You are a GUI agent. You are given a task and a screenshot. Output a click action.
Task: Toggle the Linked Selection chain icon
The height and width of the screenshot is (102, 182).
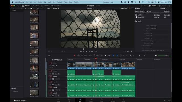[x=106, y=56]
